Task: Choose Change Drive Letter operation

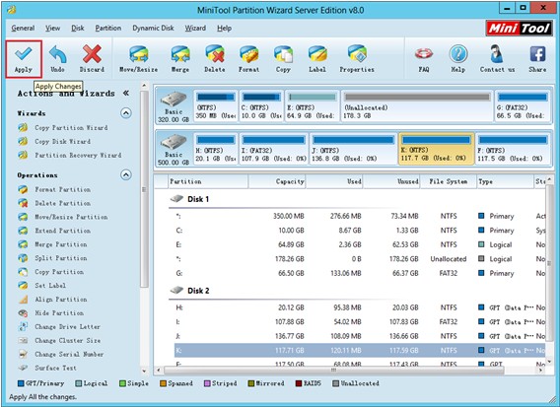Action: (67, 327)
